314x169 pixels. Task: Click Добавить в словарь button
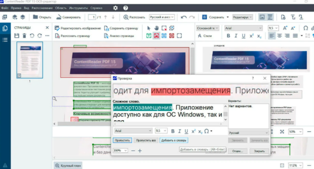click(x=174, y=140)
